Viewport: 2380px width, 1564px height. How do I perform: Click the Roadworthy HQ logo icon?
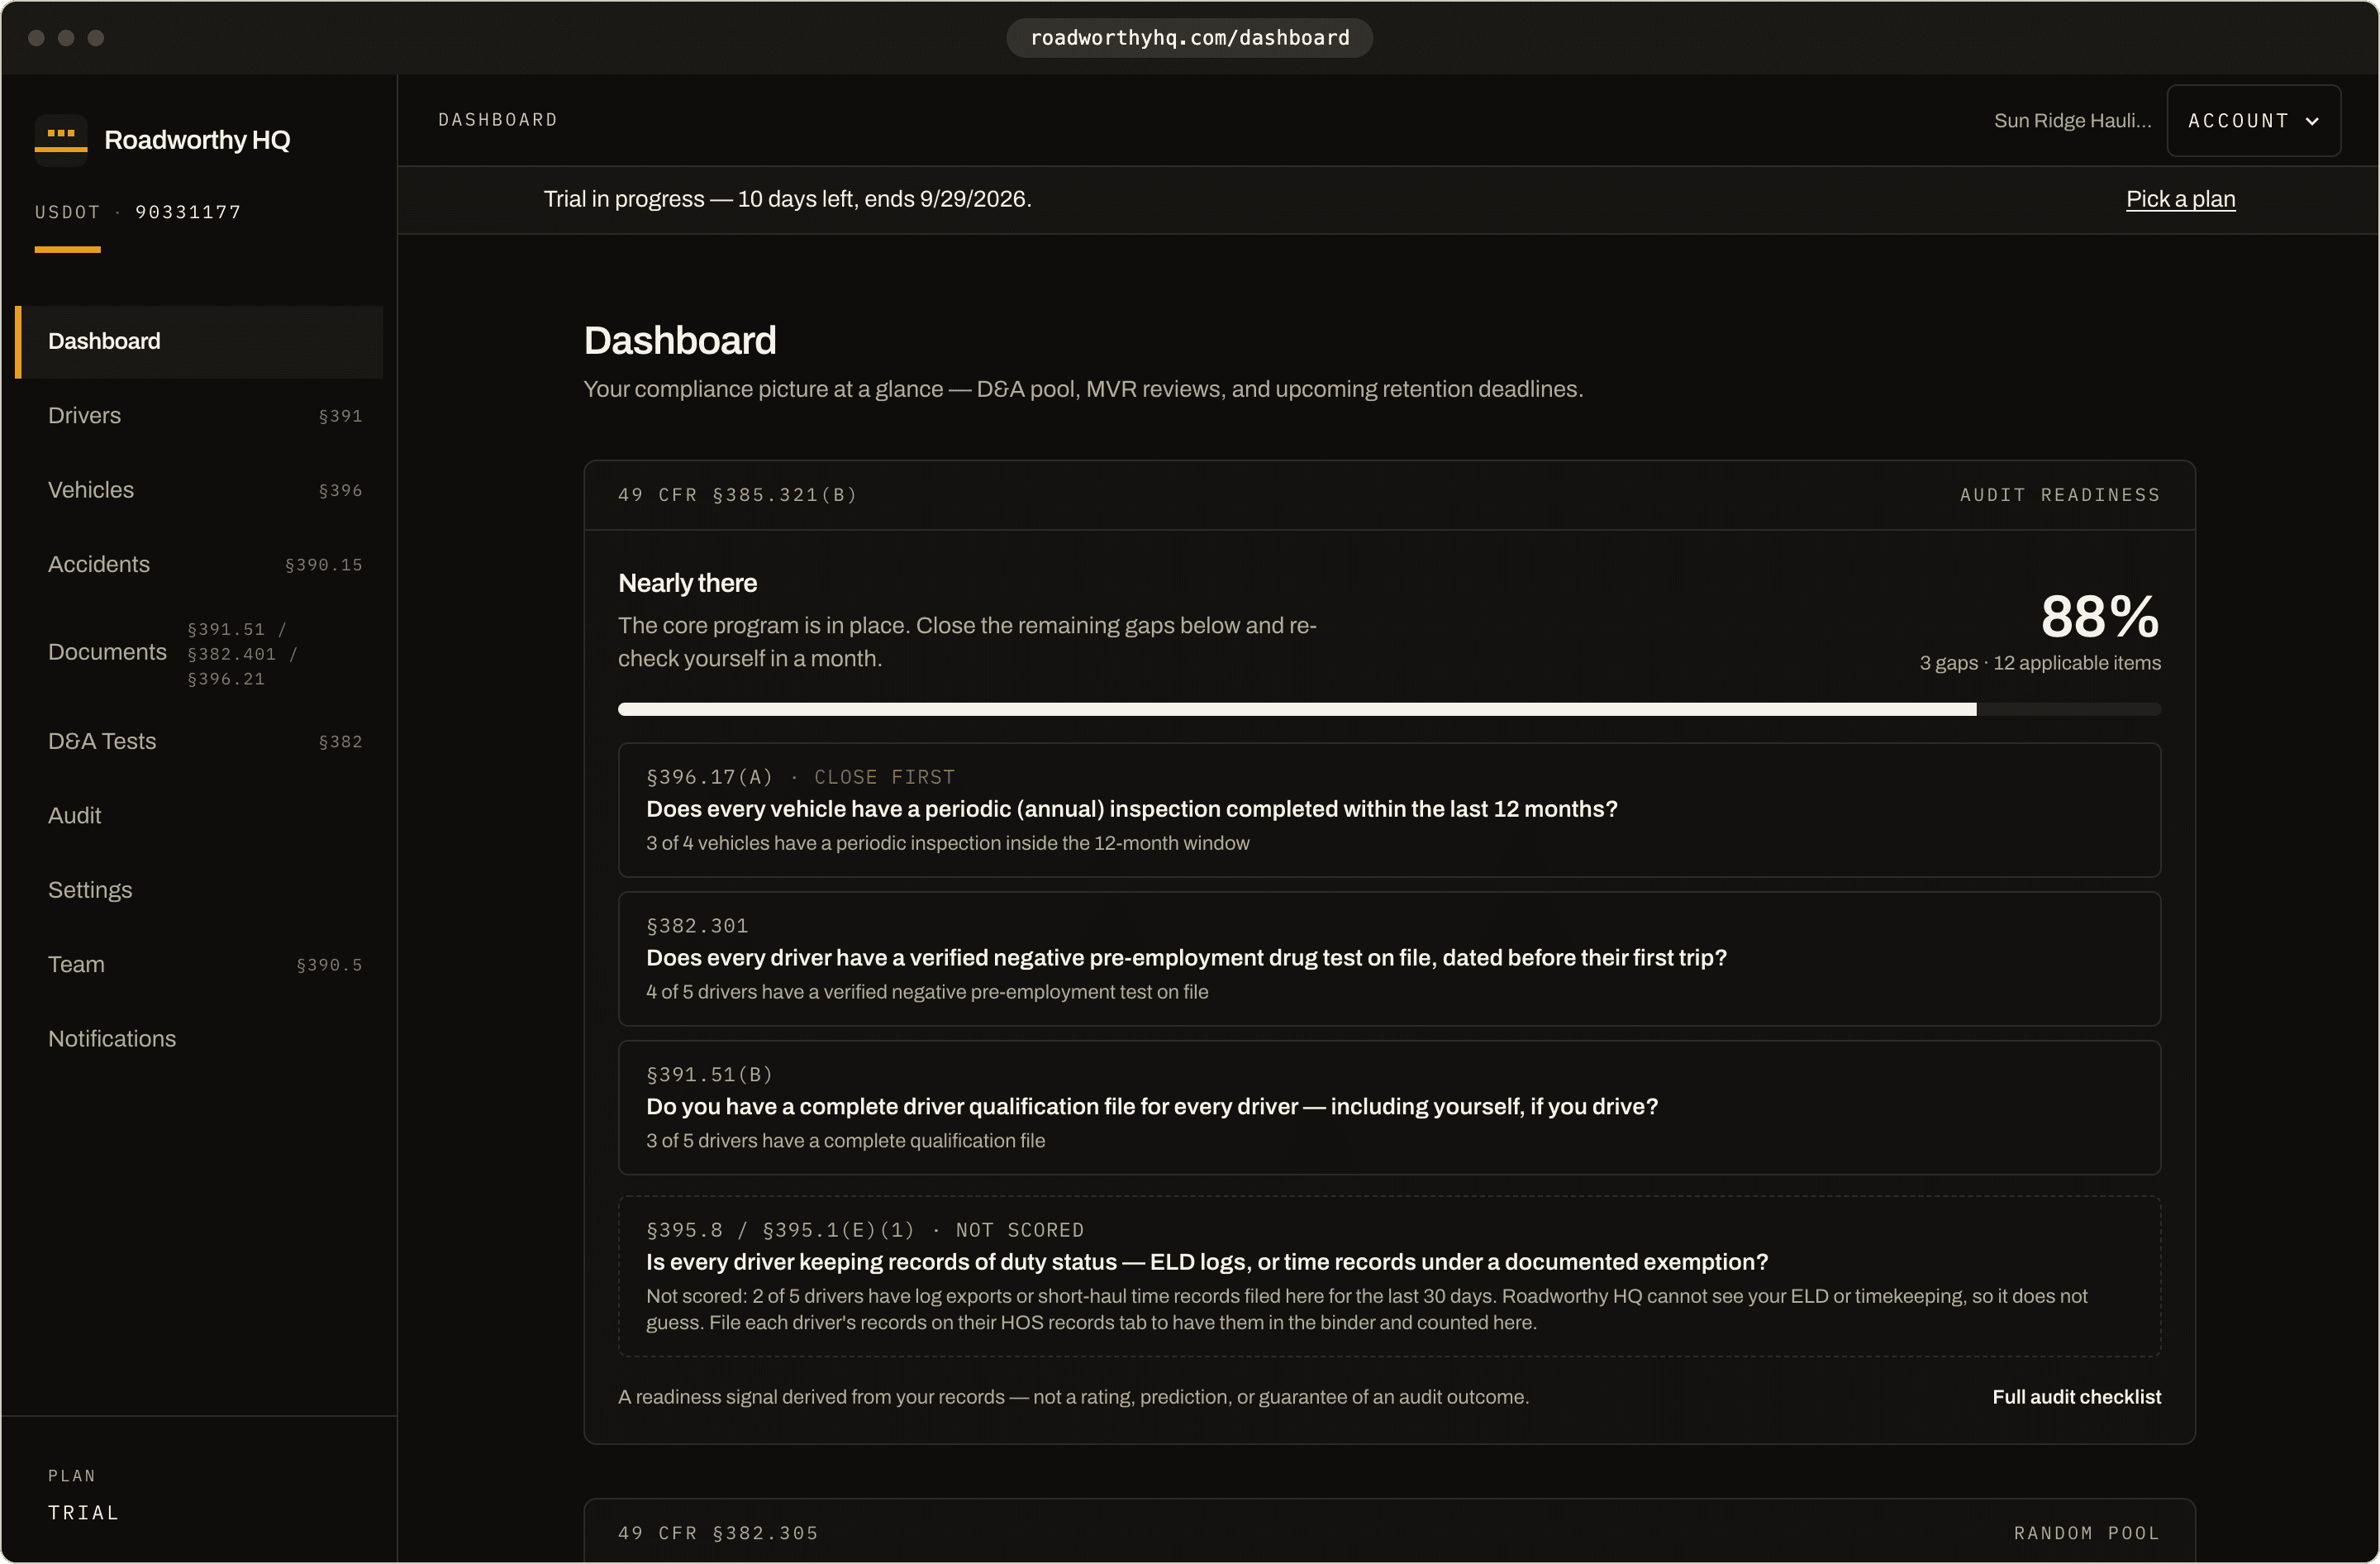(61, 139)
